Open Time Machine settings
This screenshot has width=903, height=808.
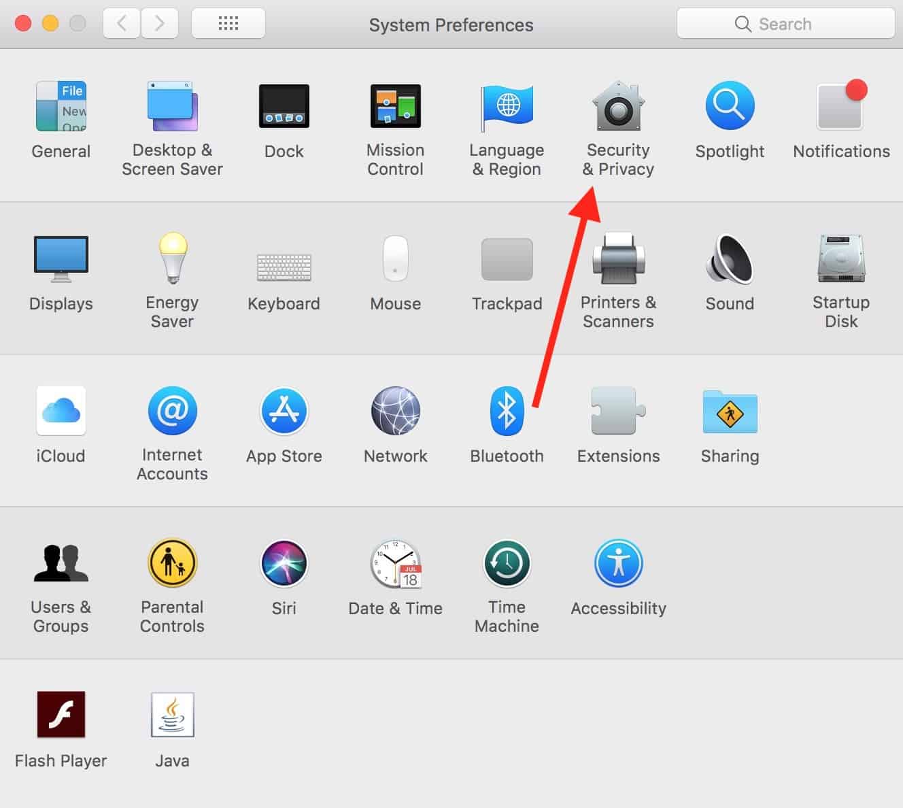point(507,564)
